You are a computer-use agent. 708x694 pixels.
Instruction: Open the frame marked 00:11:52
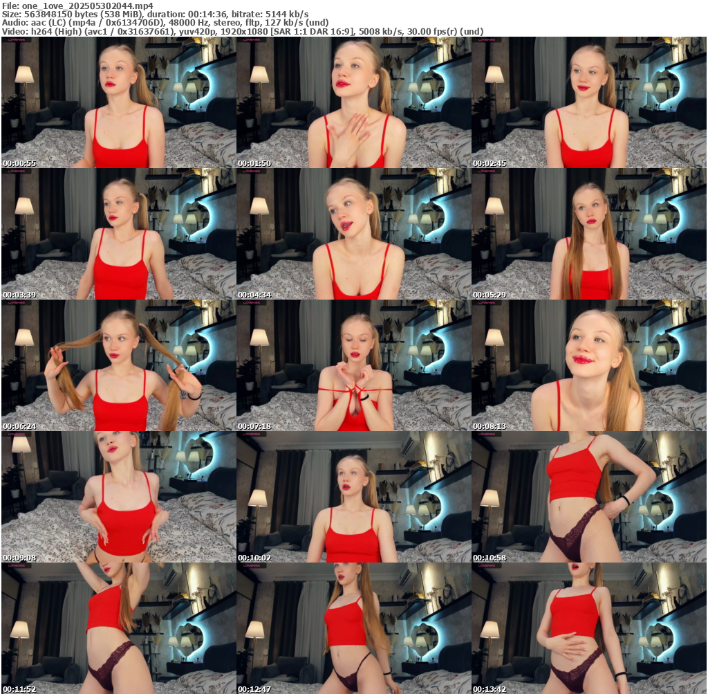tap(119, 628)
